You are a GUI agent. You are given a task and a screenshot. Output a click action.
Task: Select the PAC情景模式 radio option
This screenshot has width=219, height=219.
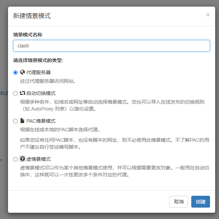tap(15, 121)
